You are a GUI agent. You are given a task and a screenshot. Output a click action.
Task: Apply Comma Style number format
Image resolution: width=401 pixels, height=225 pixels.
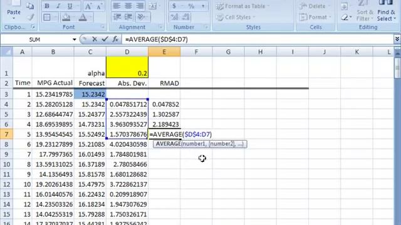203,6
